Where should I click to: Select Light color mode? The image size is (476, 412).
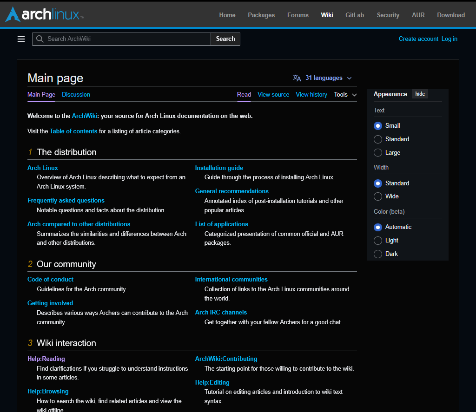378,241
